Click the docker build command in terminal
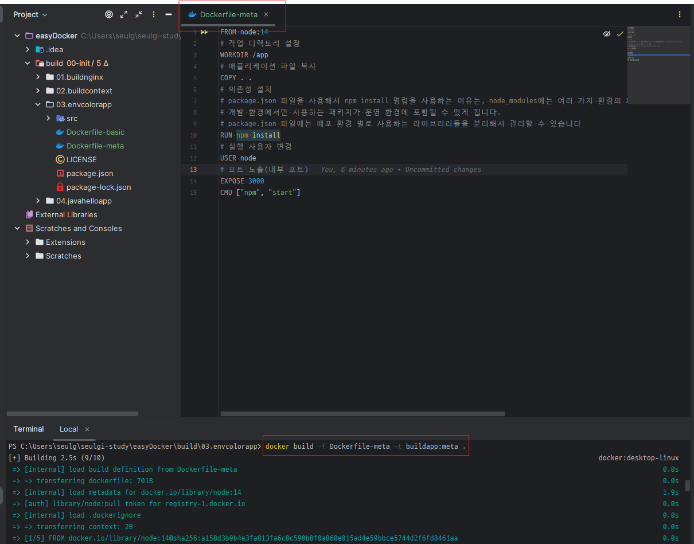This screenshot has width=694, height=544. click(x=366, y=447)
